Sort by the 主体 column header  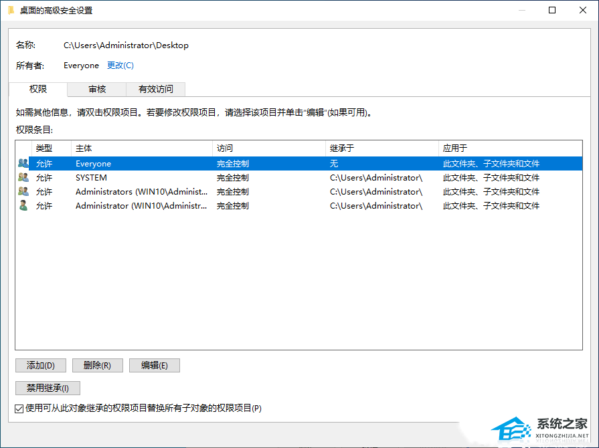coord(142,148)
